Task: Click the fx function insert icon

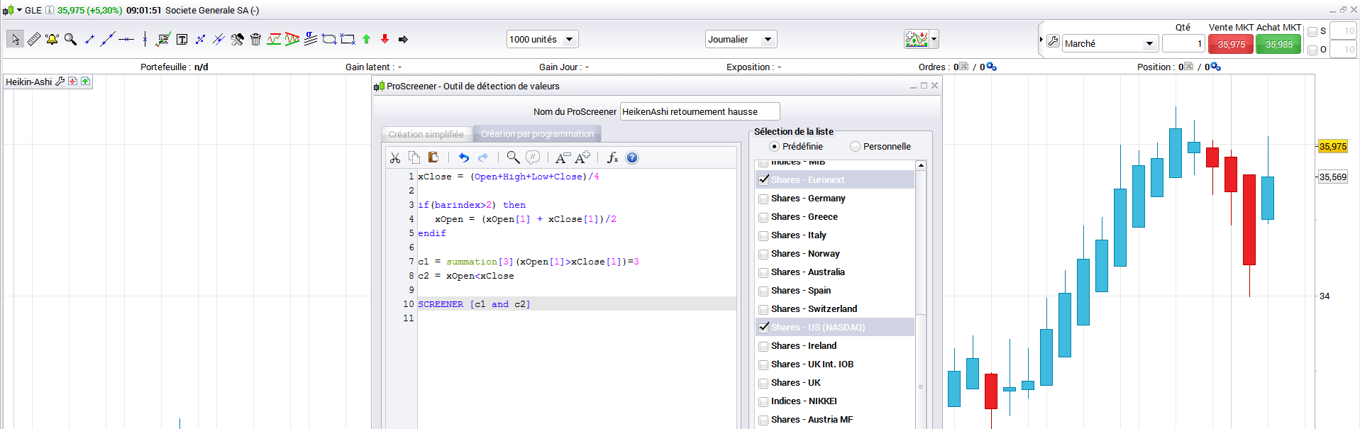Action: point(612,157)
